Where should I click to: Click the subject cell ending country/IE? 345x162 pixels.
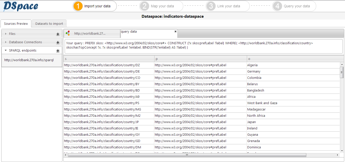coord(109,128)
